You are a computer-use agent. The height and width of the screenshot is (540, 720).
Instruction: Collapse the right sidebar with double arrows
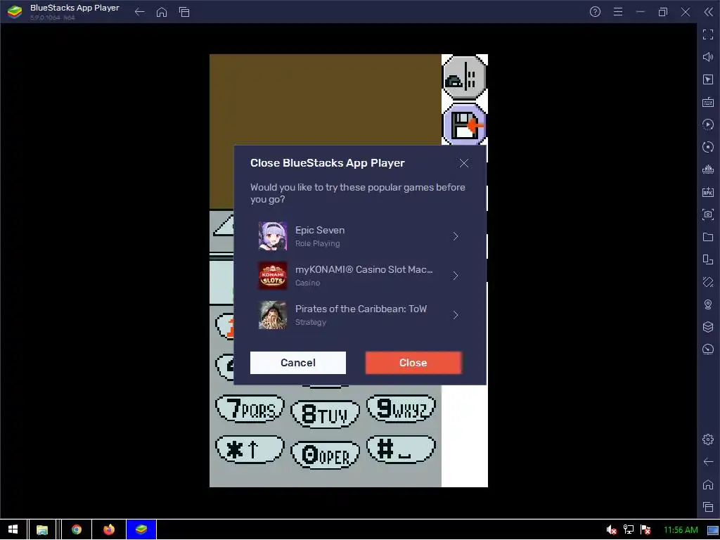(x=709, y=12)
